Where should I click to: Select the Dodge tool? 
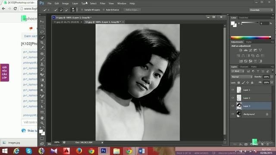(42, 91)
